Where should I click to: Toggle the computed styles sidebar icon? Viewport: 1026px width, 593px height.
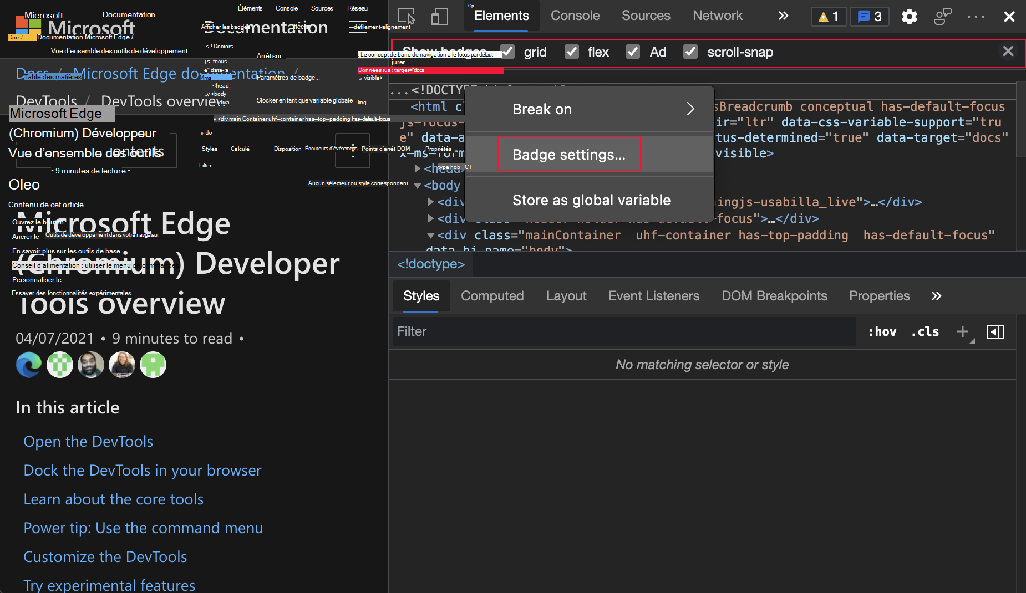point(995,331)
